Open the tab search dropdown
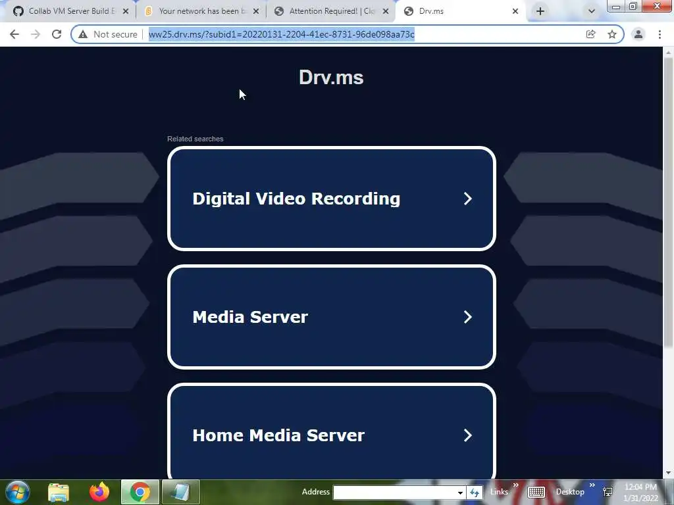This screenshot has width=674, height=505. point(592,11)
